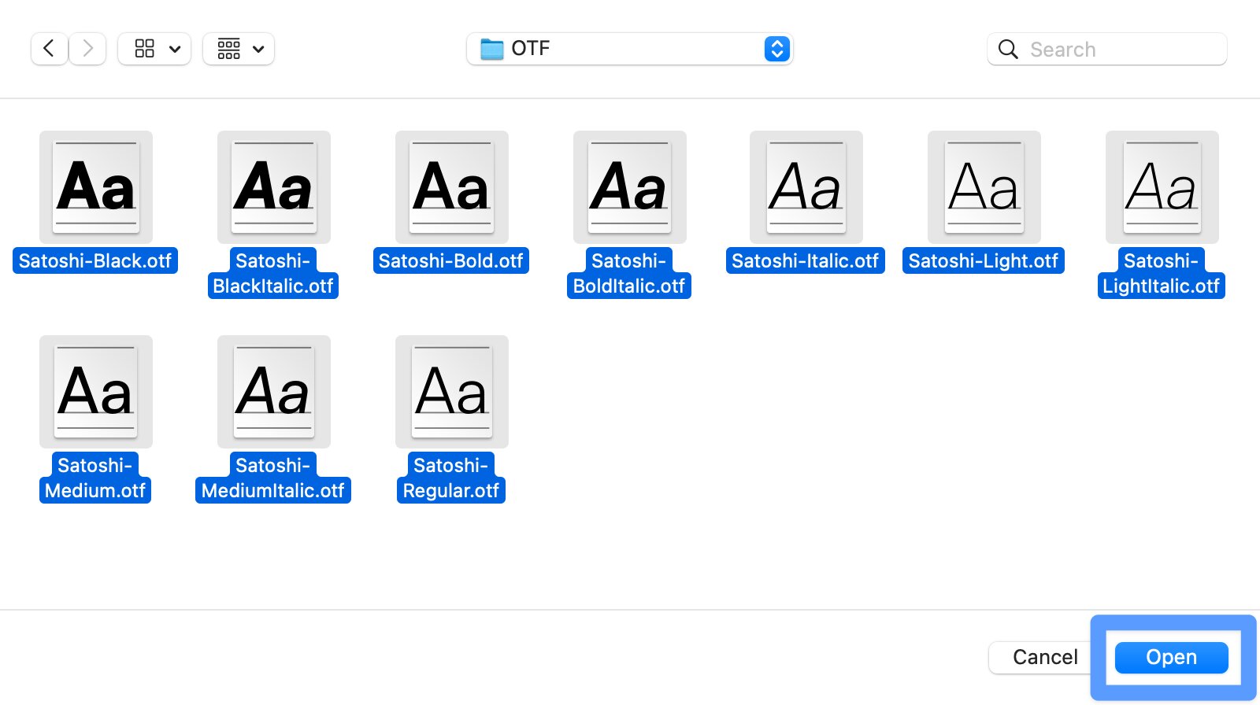Select the Satoshi-Light.otf font icon

[984, 187]
